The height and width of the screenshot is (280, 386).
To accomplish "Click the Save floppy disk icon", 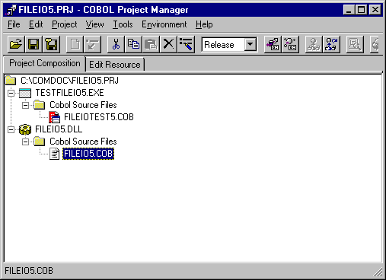I will click(33, 44).
